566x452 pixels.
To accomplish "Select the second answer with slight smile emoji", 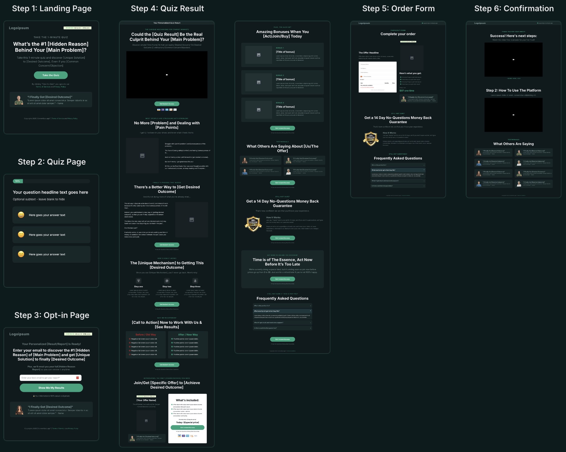I will (51, 235).
